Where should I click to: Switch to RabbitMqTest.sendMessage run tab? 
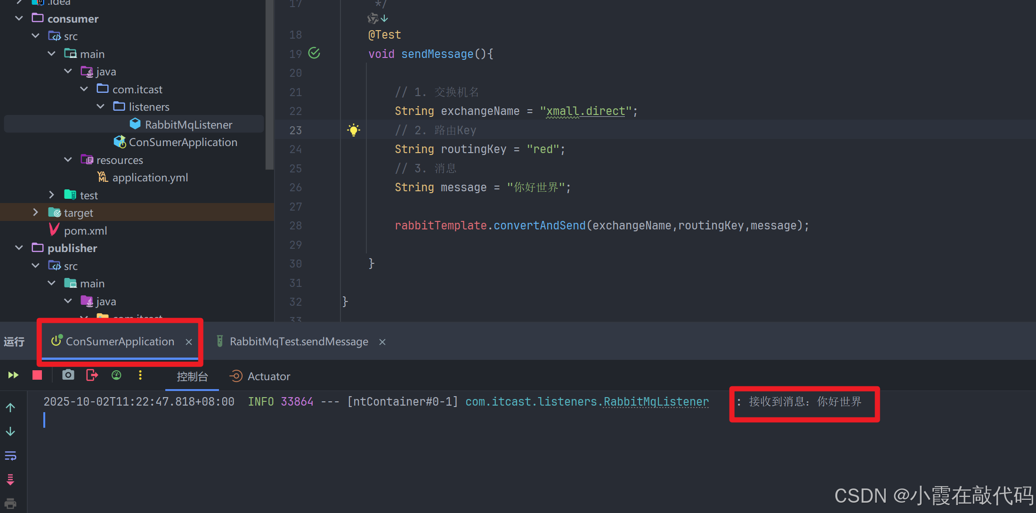coord(299,342)
